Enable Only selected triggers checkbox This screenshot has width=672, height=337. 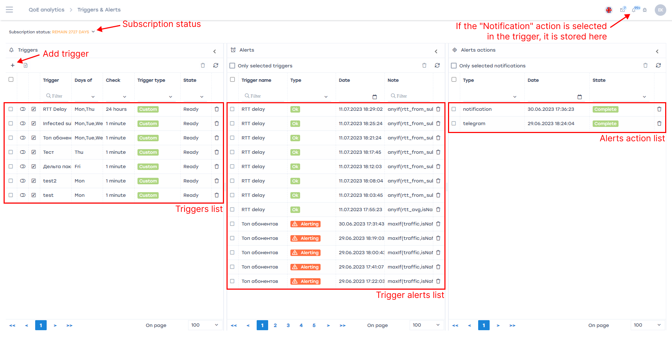(232, 66)
